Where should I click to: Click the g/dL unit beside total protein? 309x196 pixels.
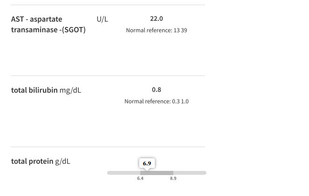point(63,162)
